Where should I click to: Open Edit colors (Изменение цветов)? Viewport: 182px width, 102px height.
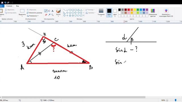pyautogui.click(x=153, y=13)
